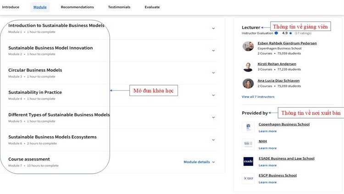
Task: Switch to the Recommendations tab
Action: pyautogui.click(x=77, y=7)
